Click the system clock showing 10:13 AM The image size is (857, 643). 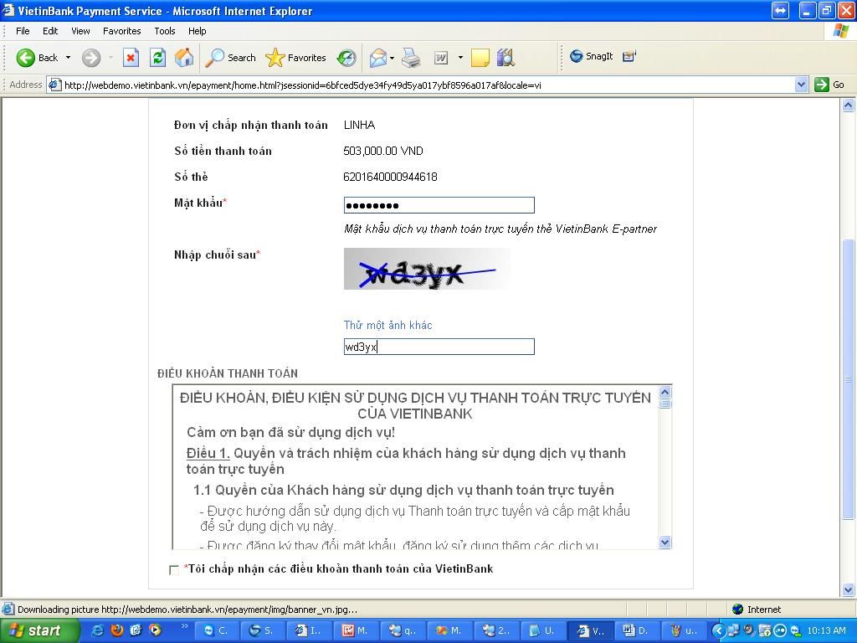point(826,630)
